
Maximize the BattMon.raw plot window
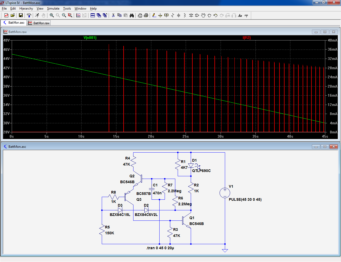coord(325,32)
